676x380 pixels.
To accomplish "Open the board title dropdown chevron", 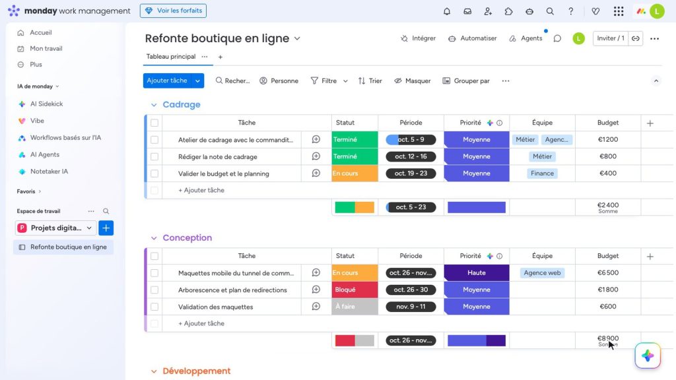I will (x=297, y=38).
